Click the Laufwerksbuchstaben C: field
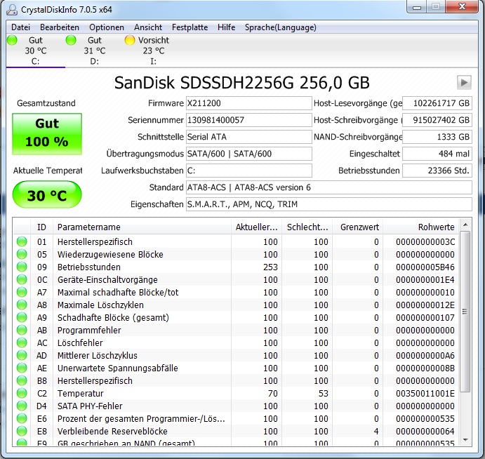The width and height of the screenshot is (485, 459). point(248,171)
